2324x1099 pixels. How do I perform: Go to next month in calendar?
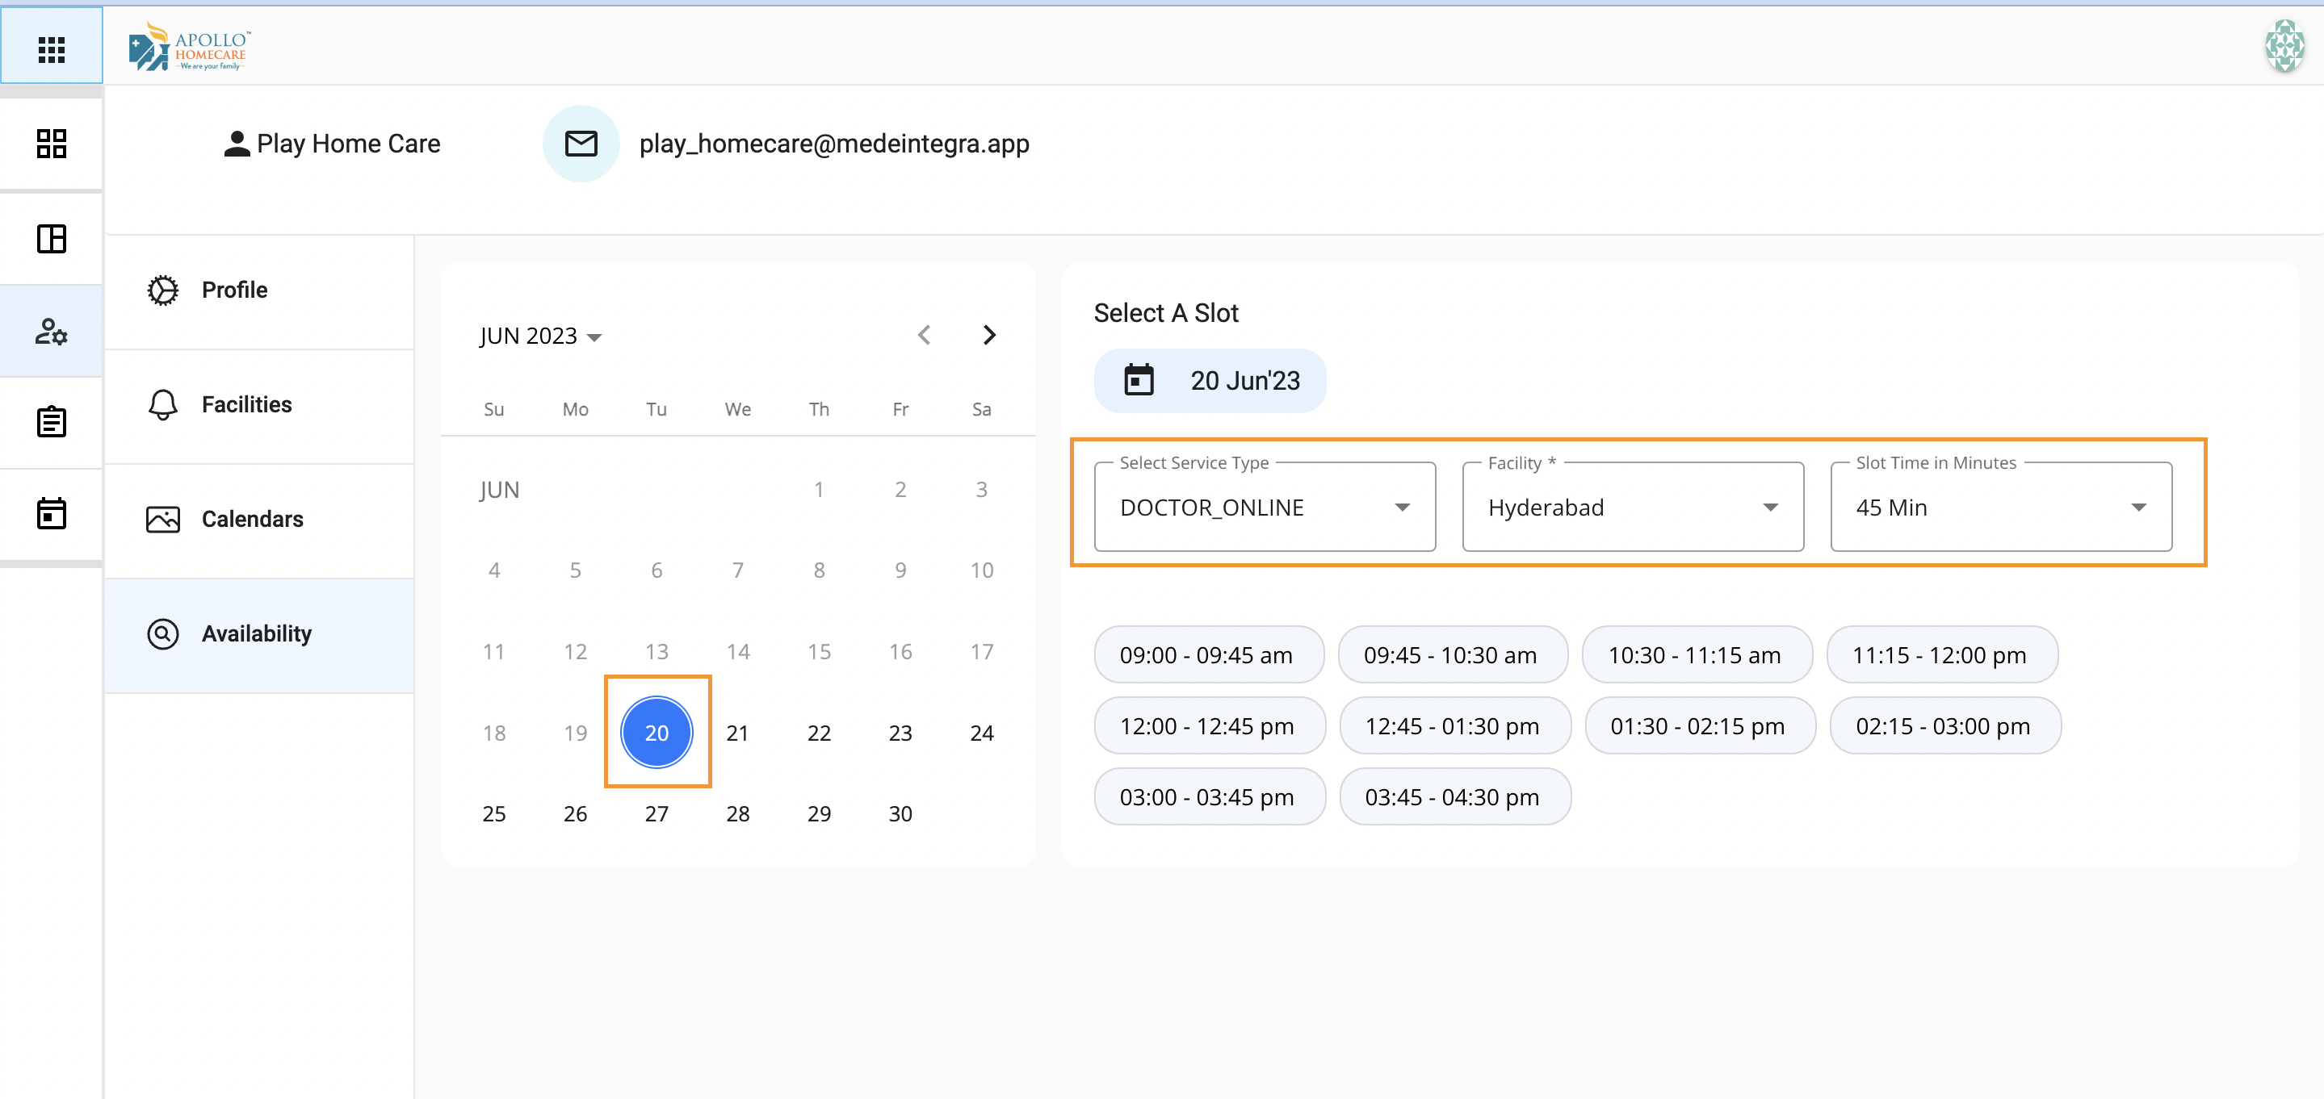click(988, 336)
